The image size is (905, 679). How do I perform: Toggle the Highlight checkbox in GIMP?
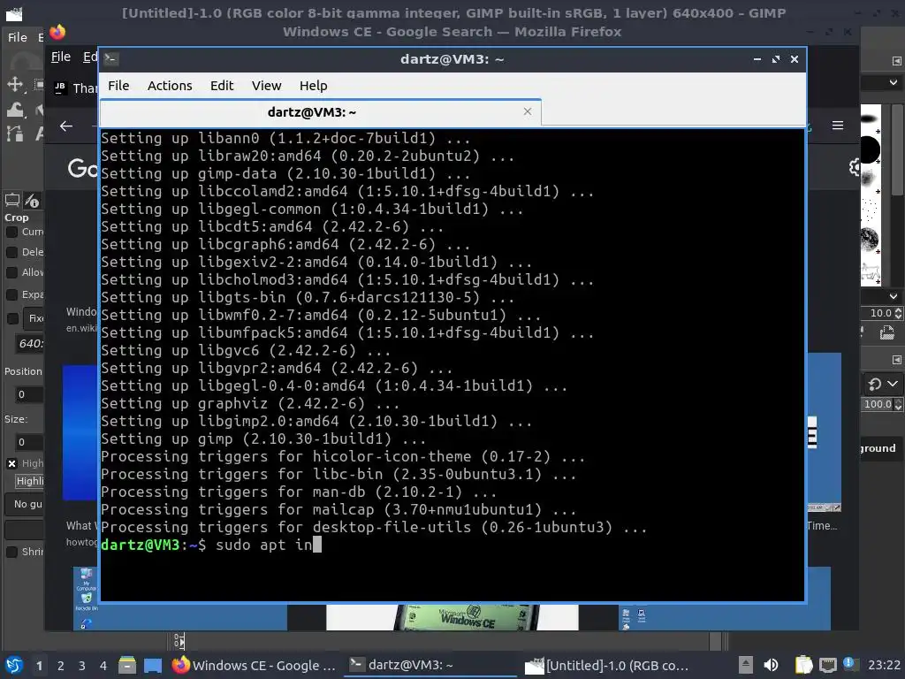(x=11, y=463)
